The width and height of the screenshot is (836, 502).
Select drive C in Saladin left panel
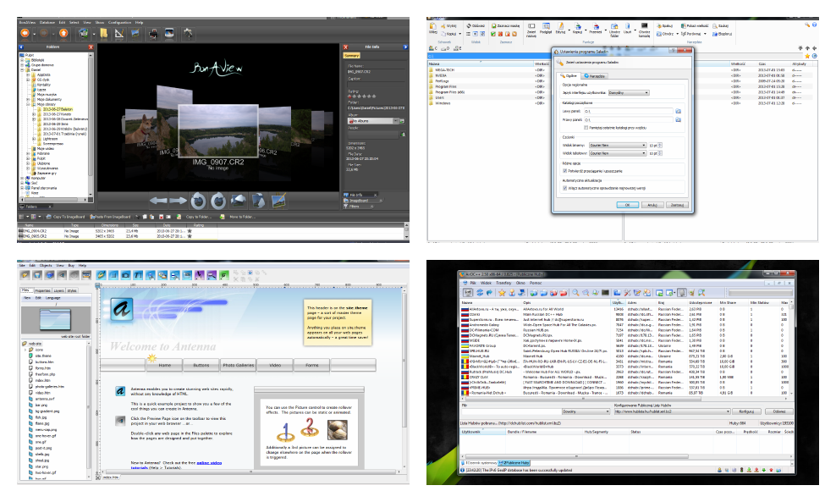[433, 48]
